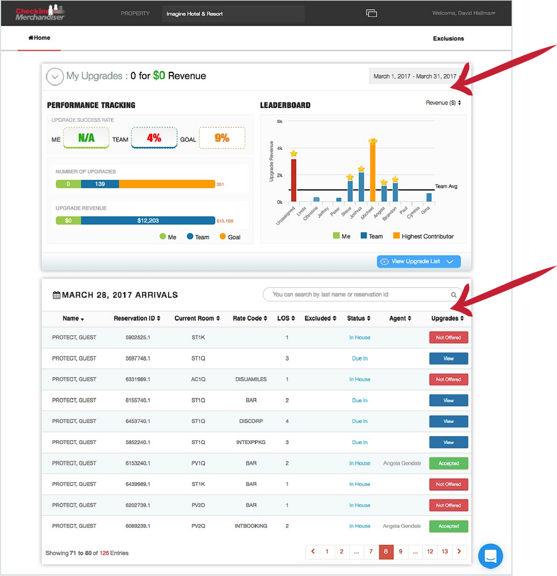
Task: Click the PROPERTY menu item
Action: [135, 12]
